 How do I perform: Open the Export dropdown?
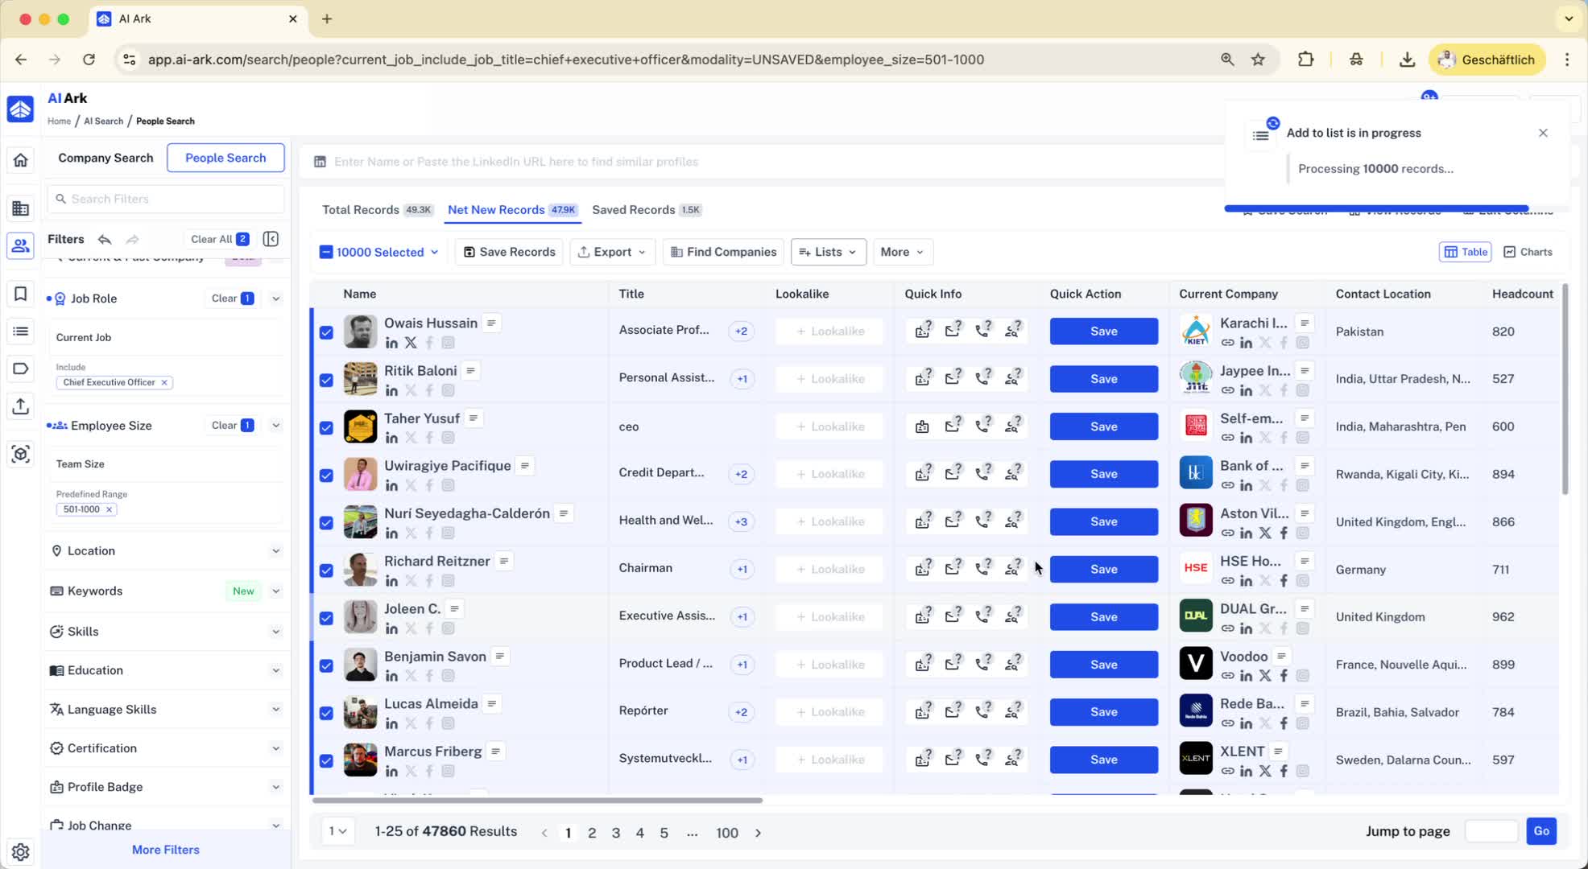point(612,252)
